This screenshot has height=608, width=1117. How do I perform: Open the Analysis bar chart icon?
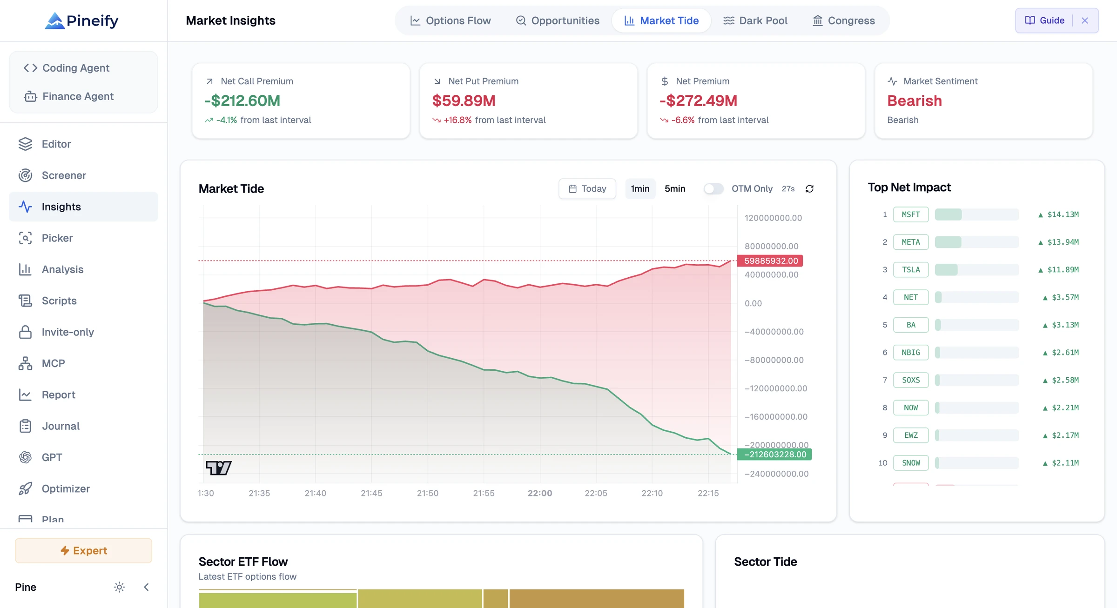[x=25, y=269]
